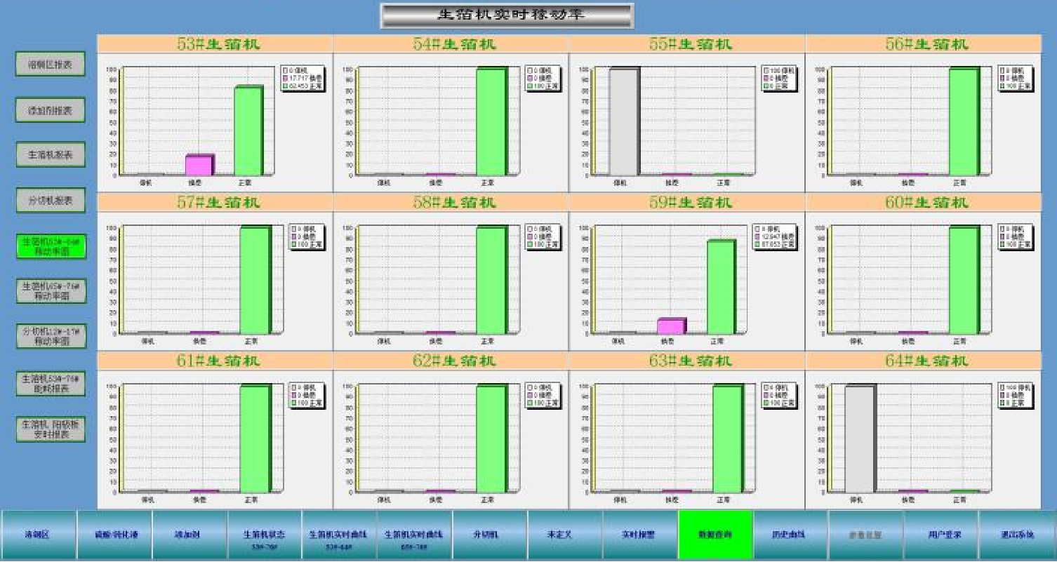Click the magenta 换卷 bar in 59# chart
The width and height of the screenshot is (1057, 562).
pyautogui.click(x=672, y=326)
